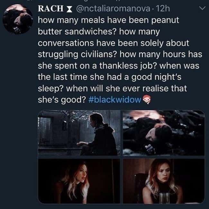The width and height of the screenshot is (209, 209).
Task: Expand the tweet options chevron menu
Action: (202, 8)
